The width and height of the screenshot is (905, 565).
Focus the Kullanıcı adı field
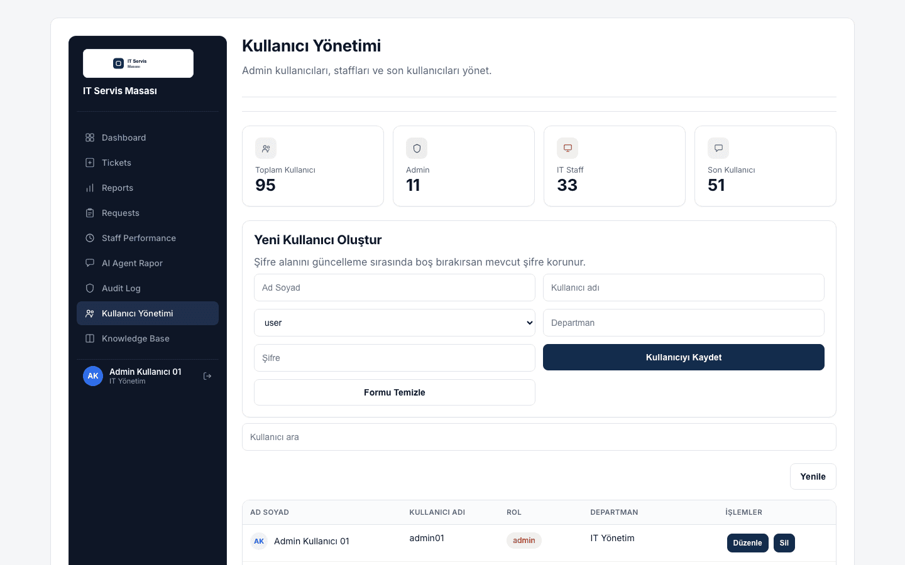(684, 288)
